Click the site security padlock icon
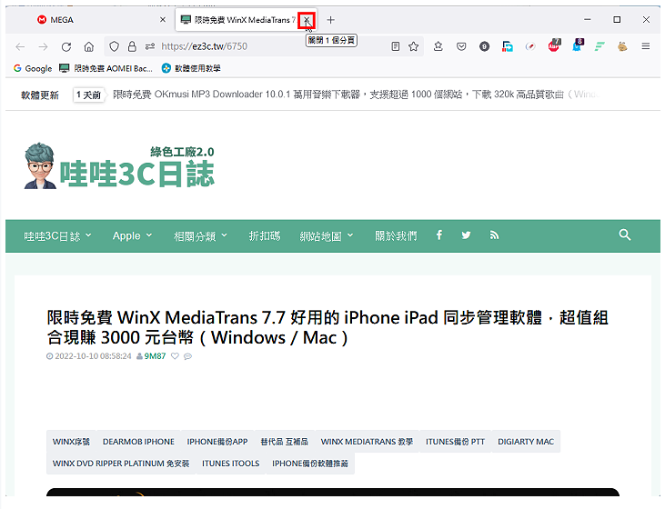The height and width of the screenshot is (509, 665). (132, 46)
